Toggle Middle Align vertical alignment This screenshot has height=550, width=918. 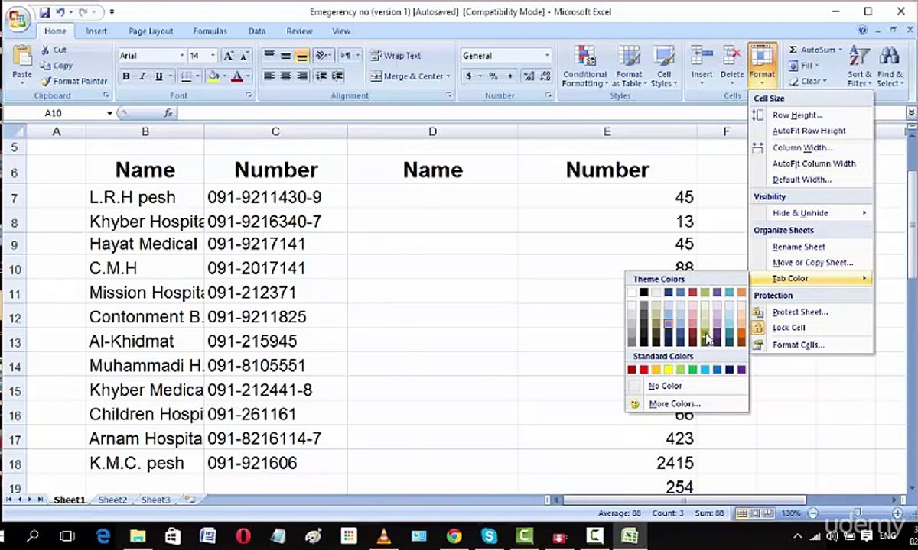coord(285,56)
